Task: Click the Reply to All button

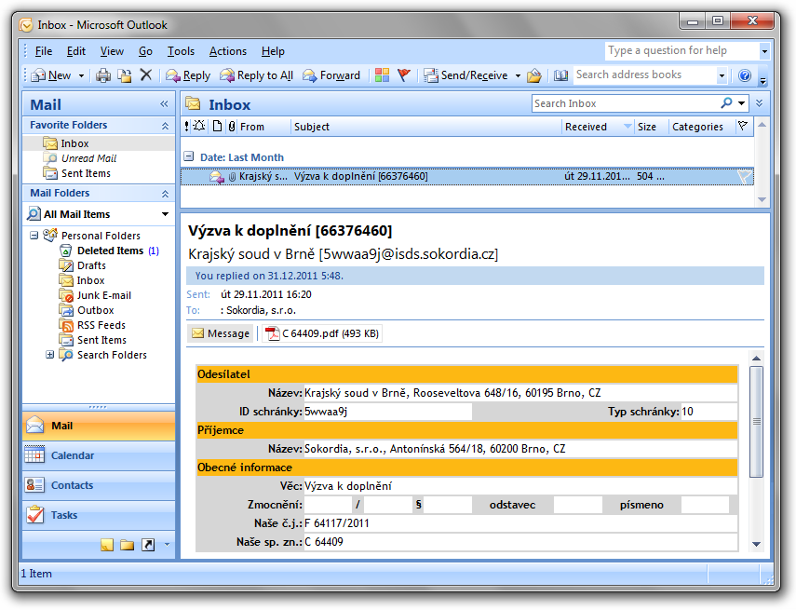Action: pos(257,75)
